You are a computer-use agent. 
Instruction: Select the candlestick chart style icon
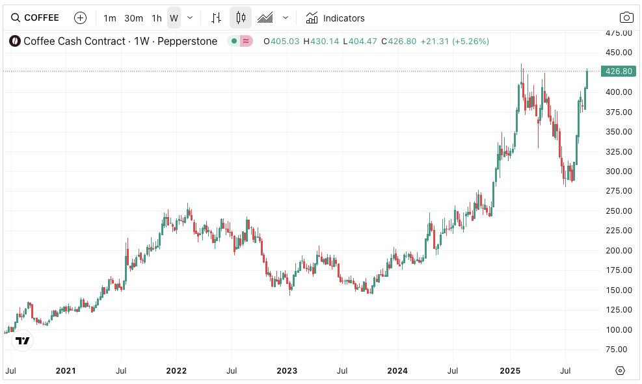tap(241, 18)
